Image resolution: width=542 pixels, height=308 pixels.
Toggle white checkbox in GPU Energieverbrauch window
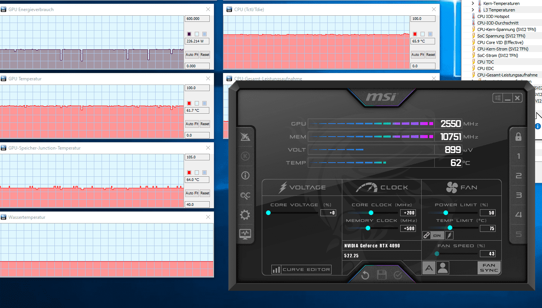(197, 34)
